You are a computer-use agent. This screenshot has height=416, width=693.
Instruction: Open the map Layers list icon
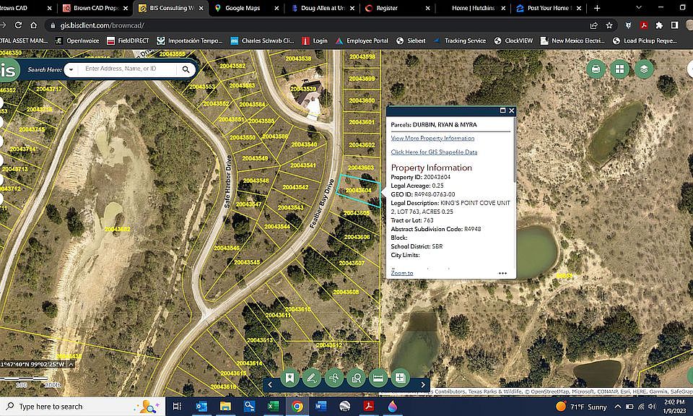(644, 69)
